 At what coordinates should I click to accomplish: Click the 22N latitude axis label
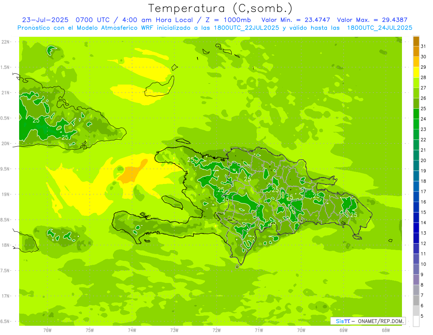[5, 42]
